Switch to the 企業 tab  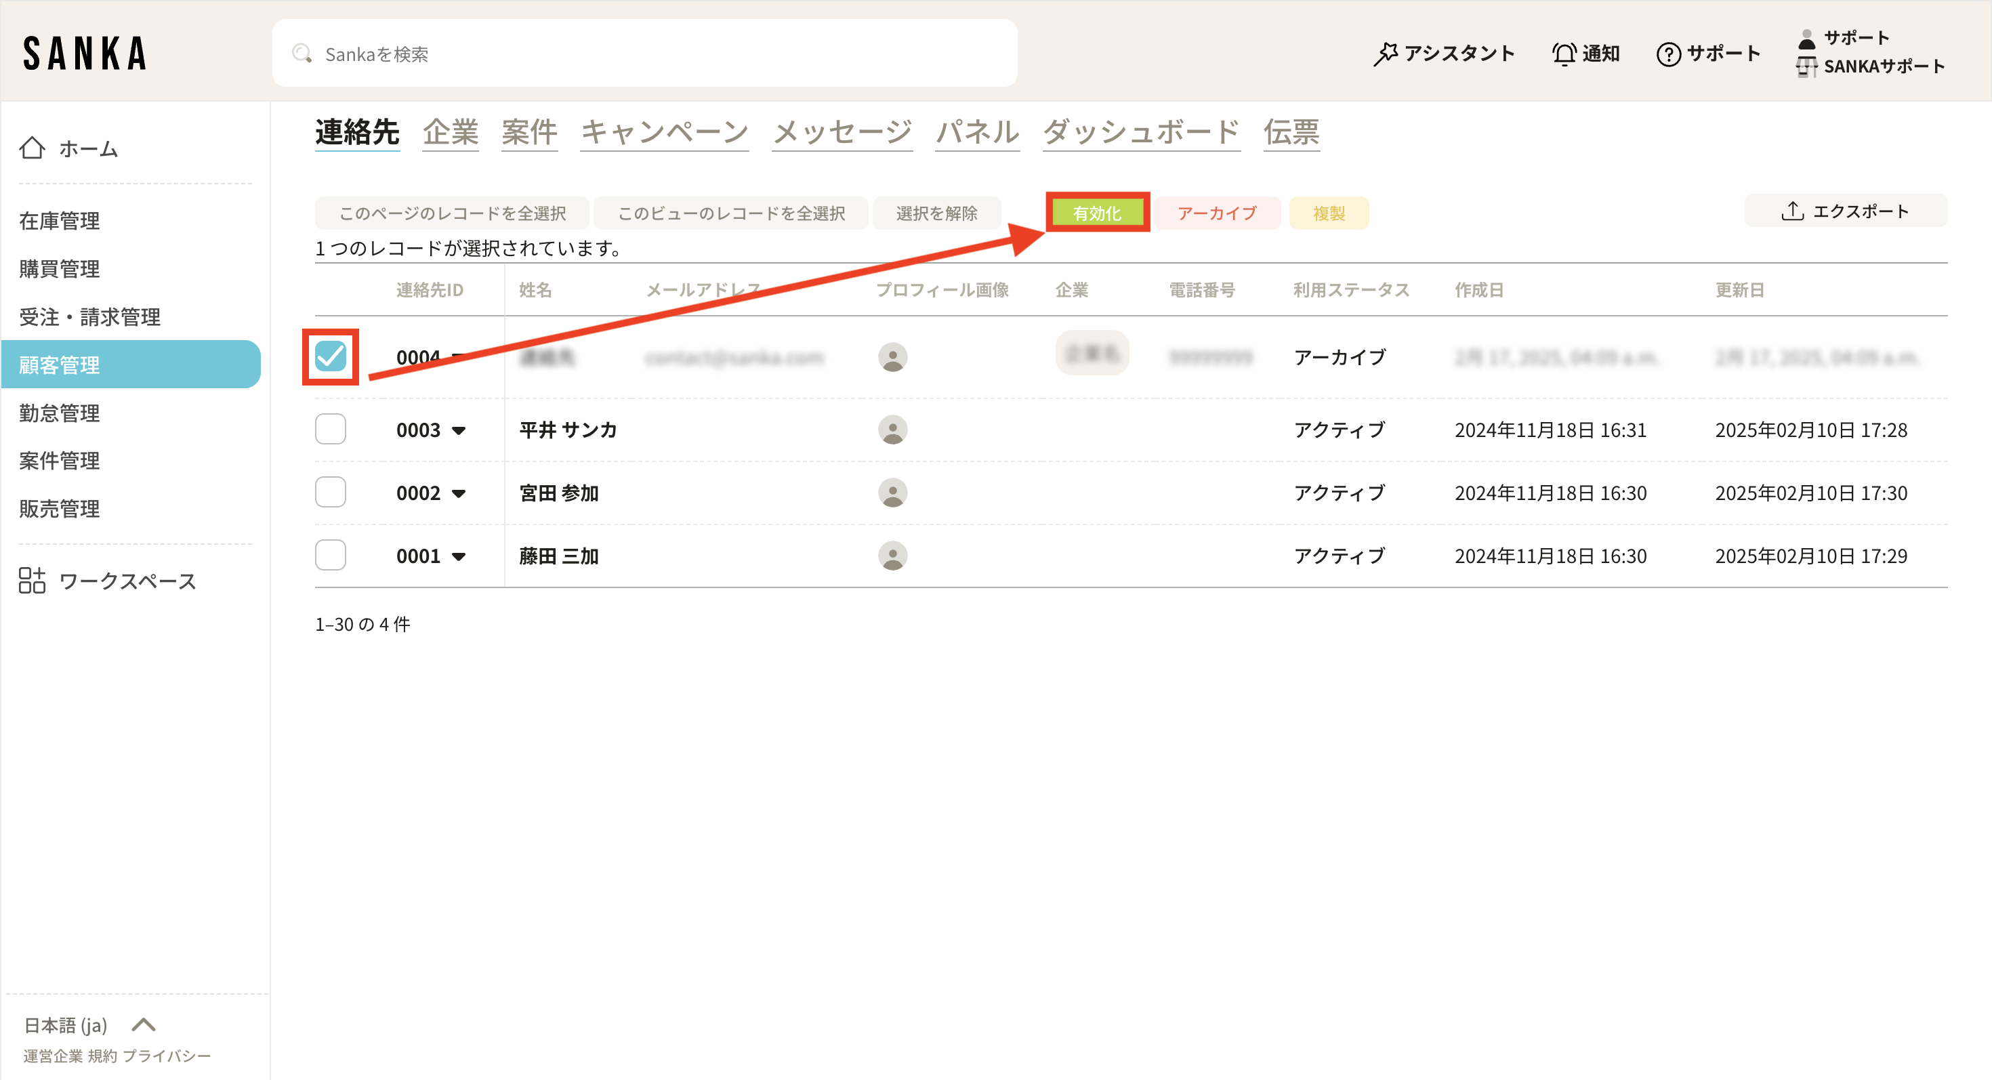click(450, 132)
